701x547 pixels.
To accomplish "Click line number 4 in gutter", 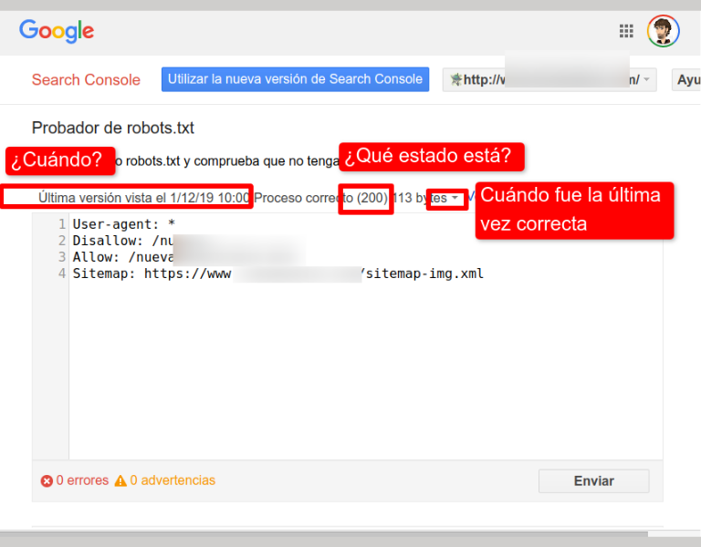I will coord(62,273).
